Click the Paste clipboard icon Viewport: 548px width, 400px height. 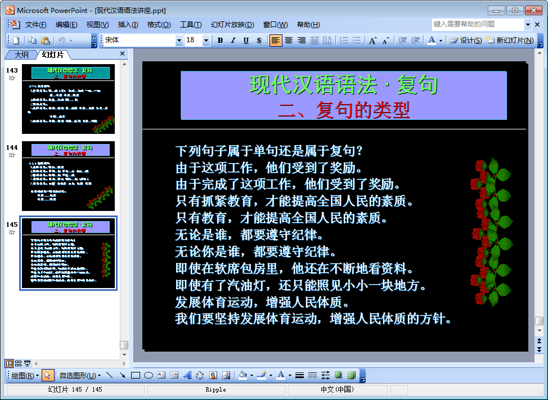point(46,41)
